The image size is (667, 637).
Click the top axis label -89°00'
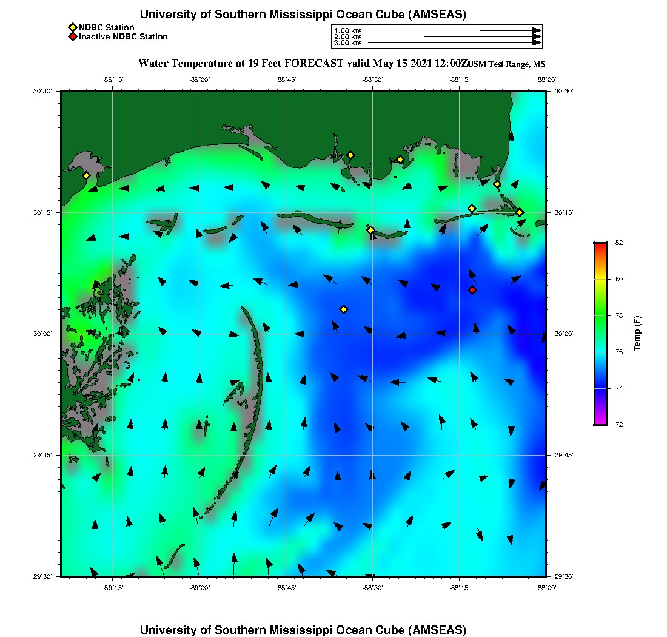pos(200,79)
